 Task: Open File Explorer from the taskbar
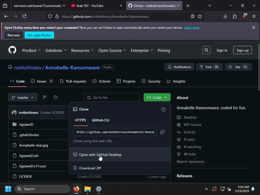(x=88, y=189)
